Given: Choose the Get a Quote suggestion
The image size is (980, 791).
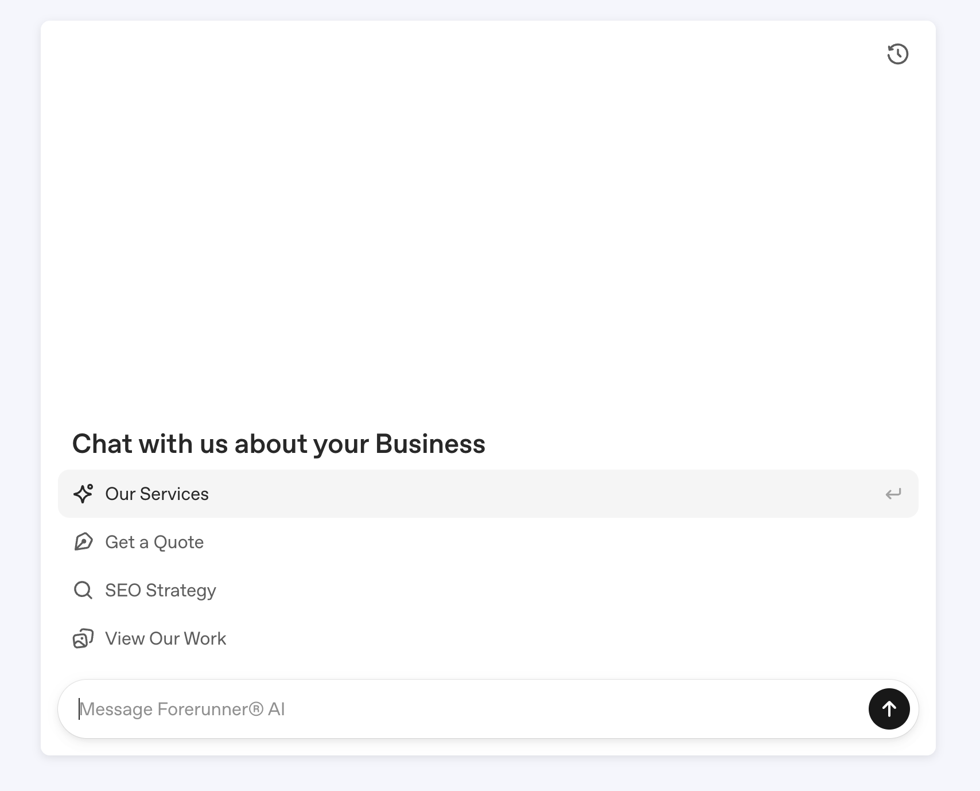Looking at the screenshot, I should (x=154, y=542).
